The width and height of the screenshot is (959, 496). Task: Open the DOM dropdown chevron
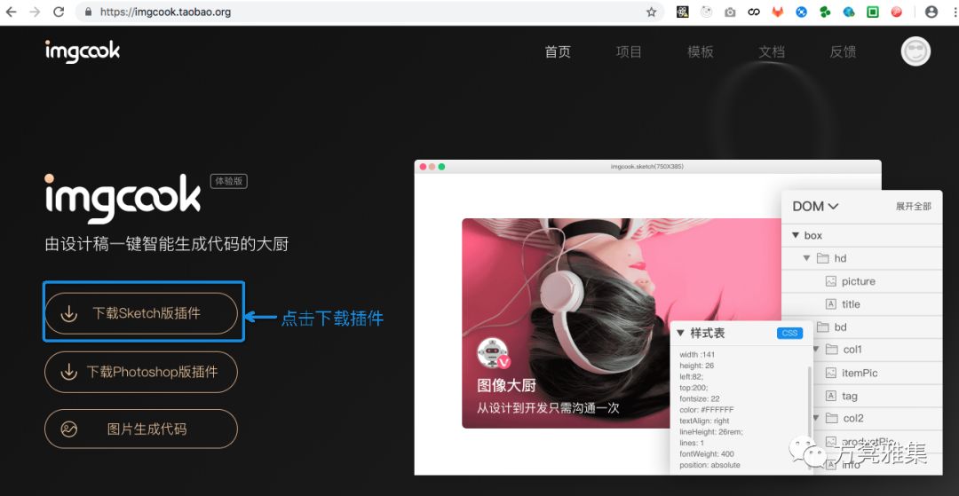tap(832, 207)
